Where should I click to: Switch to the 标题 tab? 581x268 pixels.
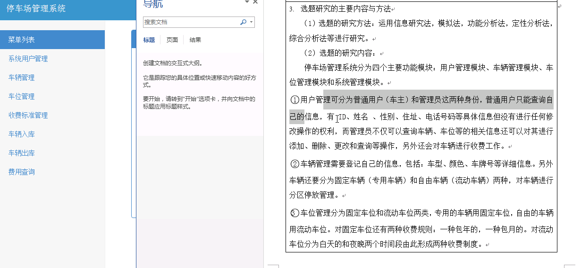click(149, 40)
